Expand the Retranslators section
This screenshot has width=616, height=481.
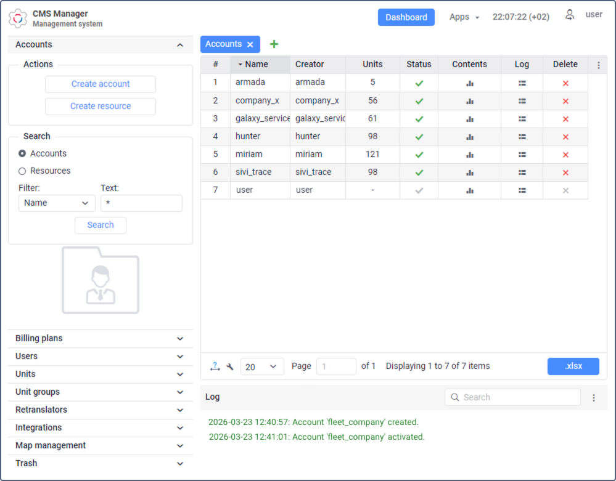point(100,410)
